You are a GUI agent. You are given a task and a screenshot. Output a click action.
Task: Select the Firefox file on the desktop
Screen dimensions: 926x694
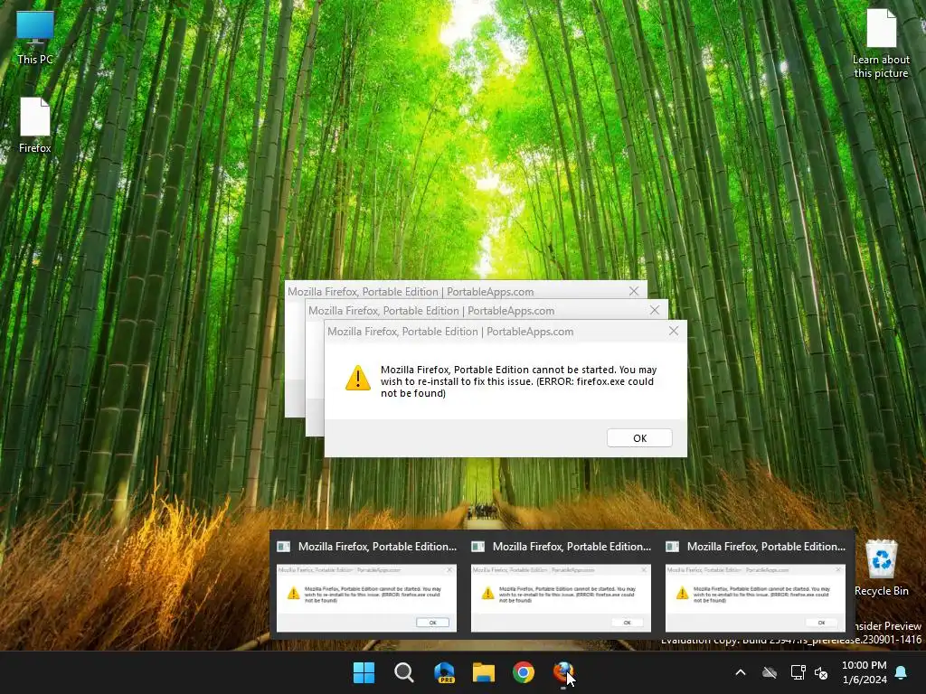coord(35,125)
